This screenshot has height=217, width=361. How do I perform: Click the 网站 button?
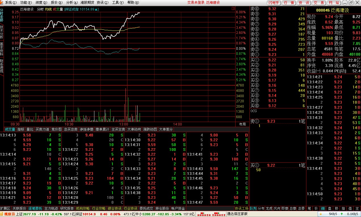click(x=334, y=3)
